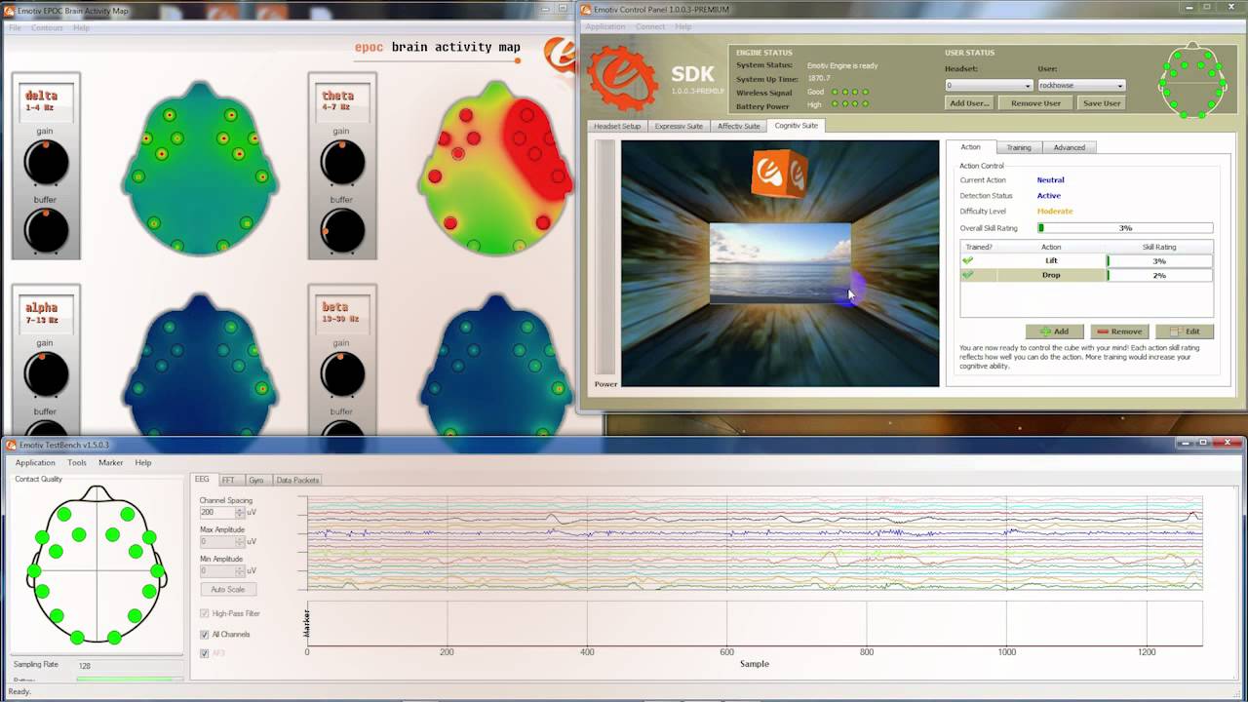Select the Cognitiv Suite tab

coord(797,125)
